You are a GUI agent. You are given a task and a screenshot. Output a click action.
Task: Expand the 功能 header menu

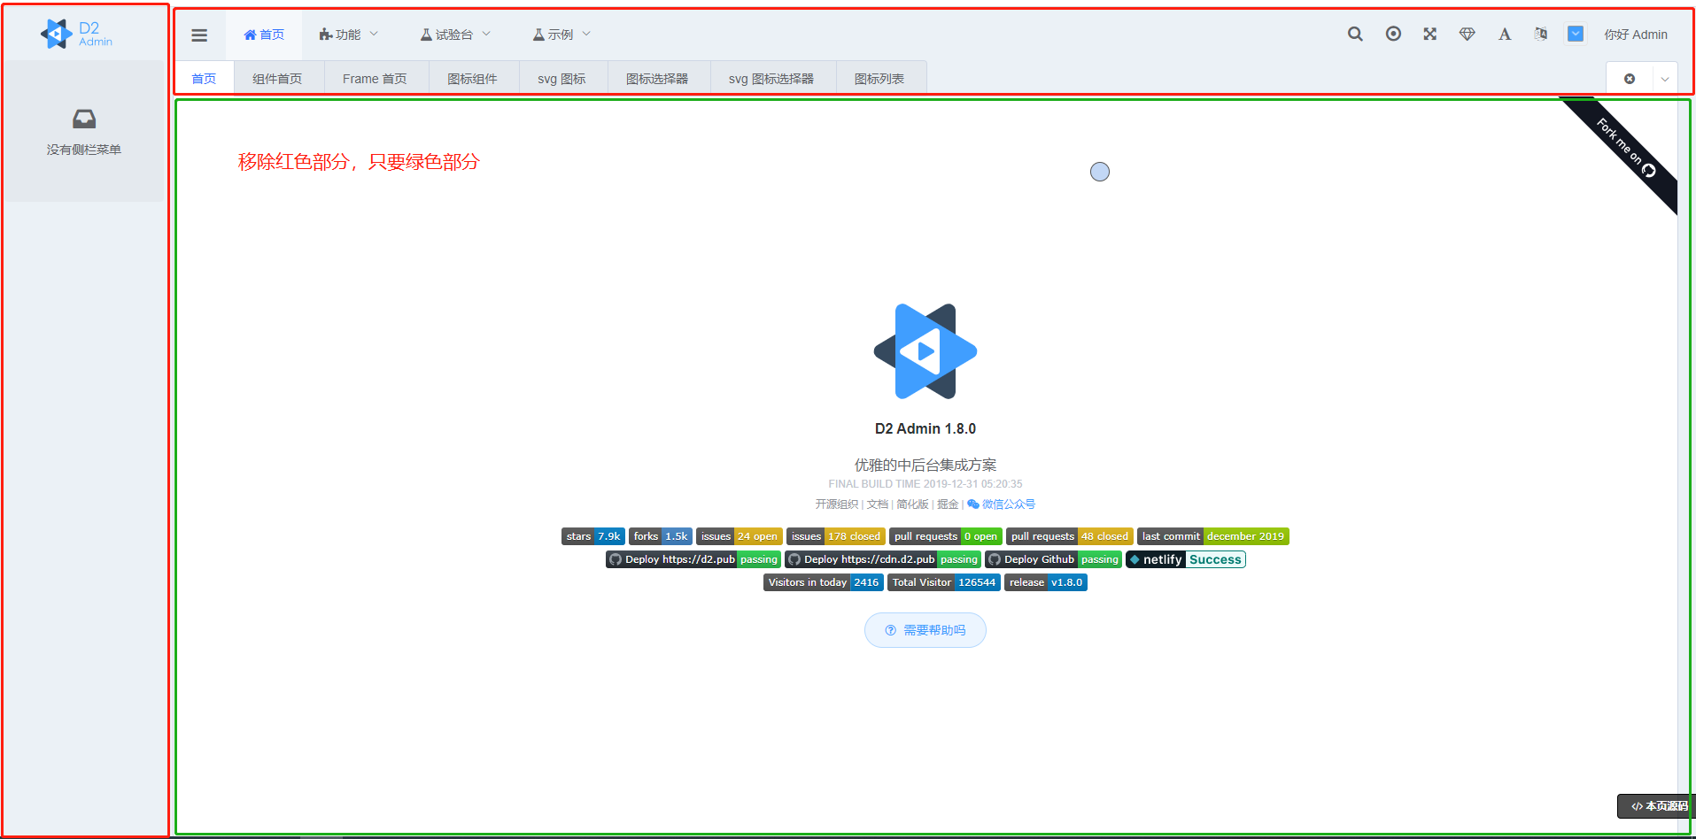(x=349, y=35)
